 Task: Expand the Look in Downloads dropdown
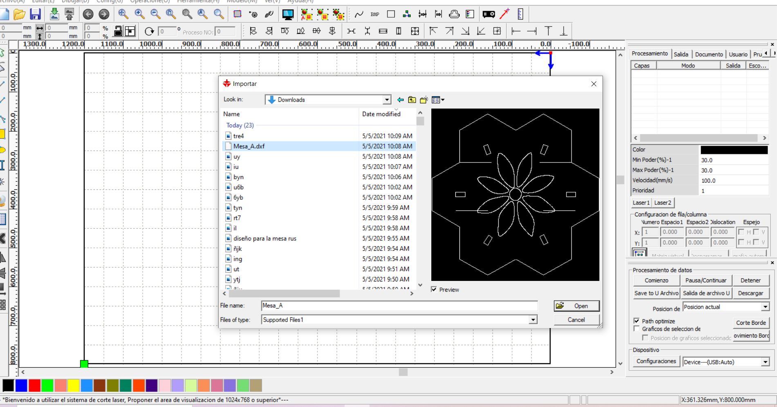pos(387,100)
